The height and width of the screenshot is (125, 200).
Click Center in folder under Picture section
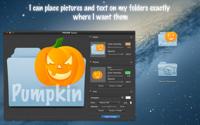115,86
